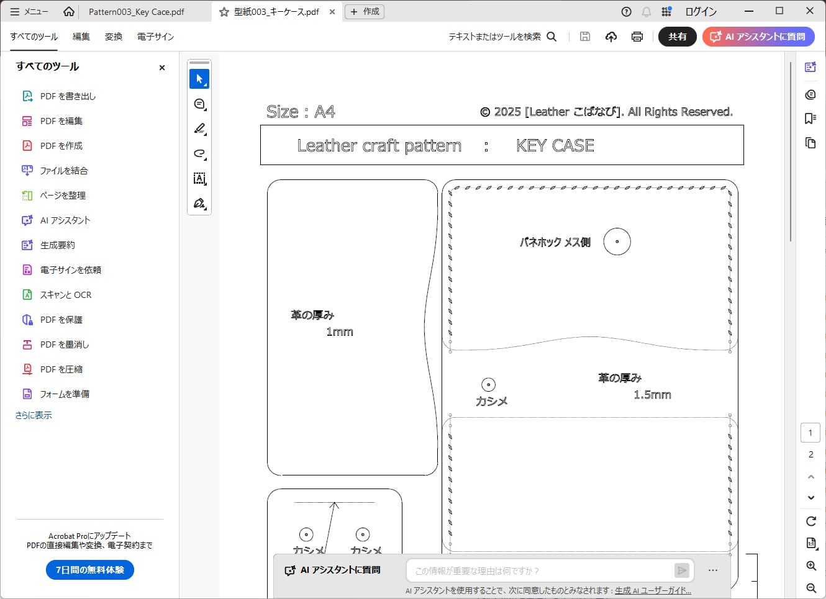
Task: Start the 7日間の無料体験 trial
Action: pyautogui.click(x=90, y=570)
